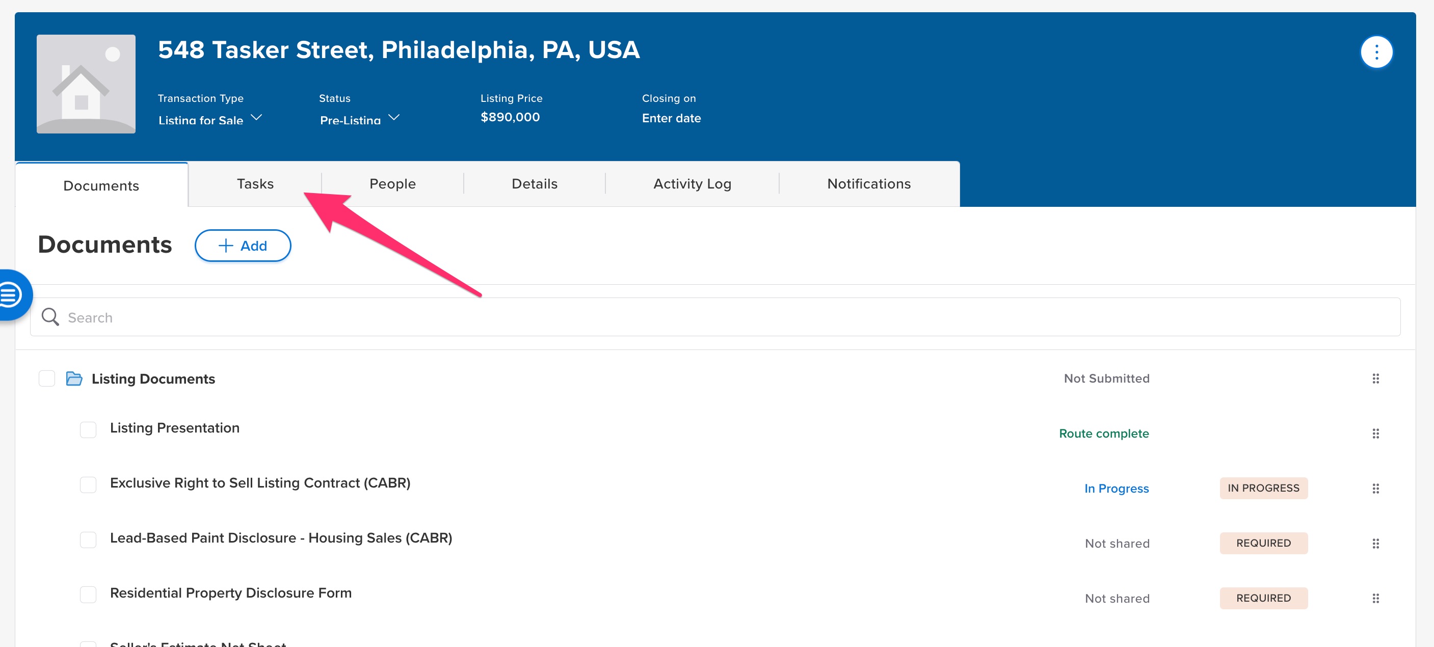This screenshot has height=647, width=1434.
Task: Select the Listing Presentation checkbox
Action: [x=88, y=429]
